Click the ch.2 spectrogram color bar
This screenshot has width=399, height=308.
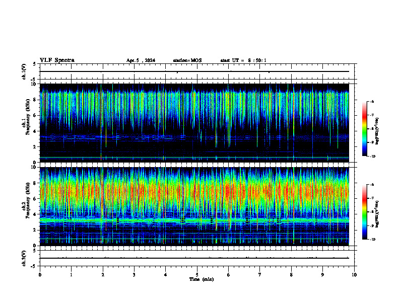pos(365,212)
